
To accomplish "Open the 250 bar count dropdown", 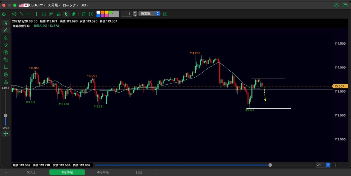I will pos(323,165).
